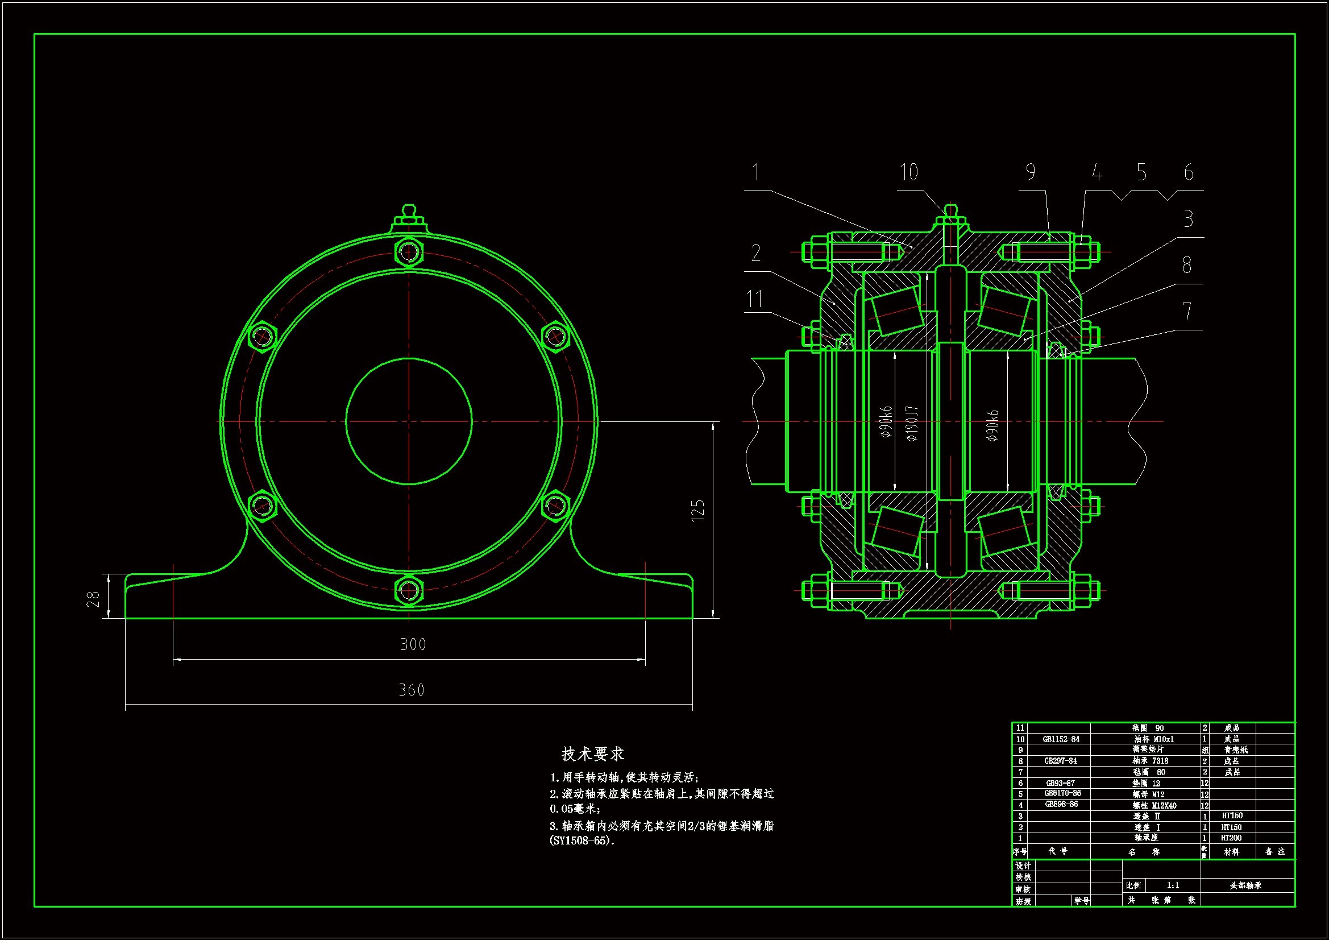Screen dimensions: 1329x940
Task: Click the GB1152-84 cell in parts list
Action: [x=1061, y=739]
